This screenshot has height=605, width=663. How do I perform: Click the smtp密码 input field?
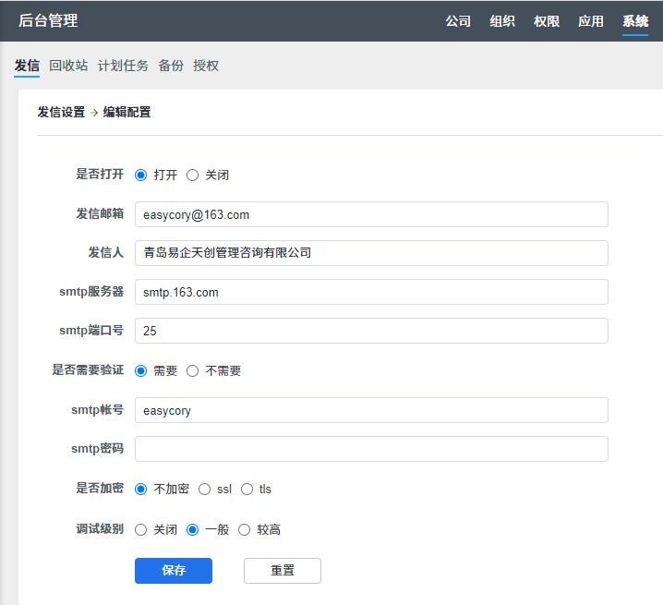pos(371,449)
